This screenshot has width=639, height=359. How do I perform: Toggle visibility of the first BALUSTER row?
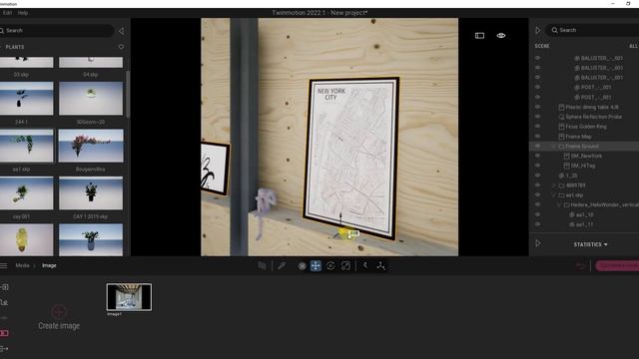click(x=537, y=58)
